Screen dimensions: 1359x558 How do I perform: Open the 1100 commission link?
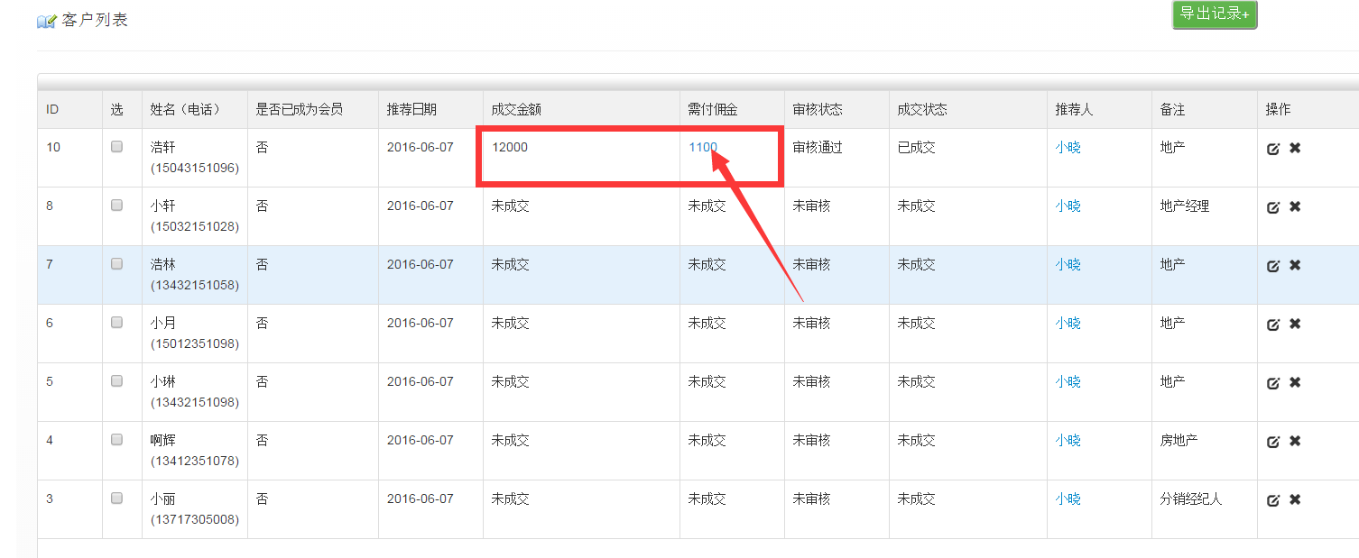(x=702, y=147)
